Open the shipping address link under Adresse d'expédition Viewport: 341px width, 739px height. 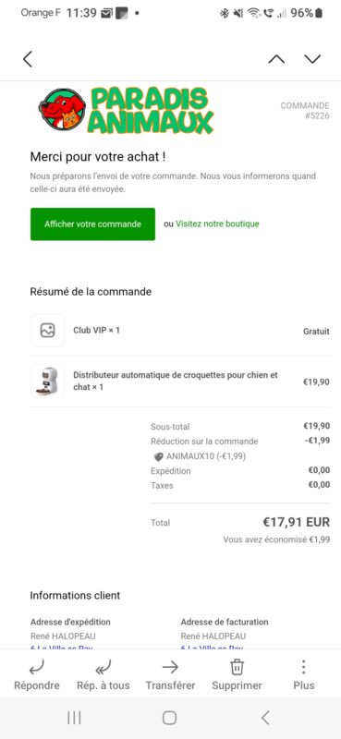(x=61, y=648)
